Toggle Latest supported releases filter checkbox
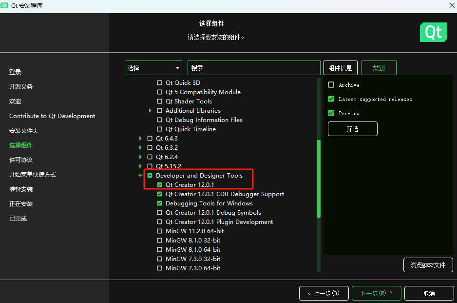Viewport: 457px width, 303px height. click(331, 99)
